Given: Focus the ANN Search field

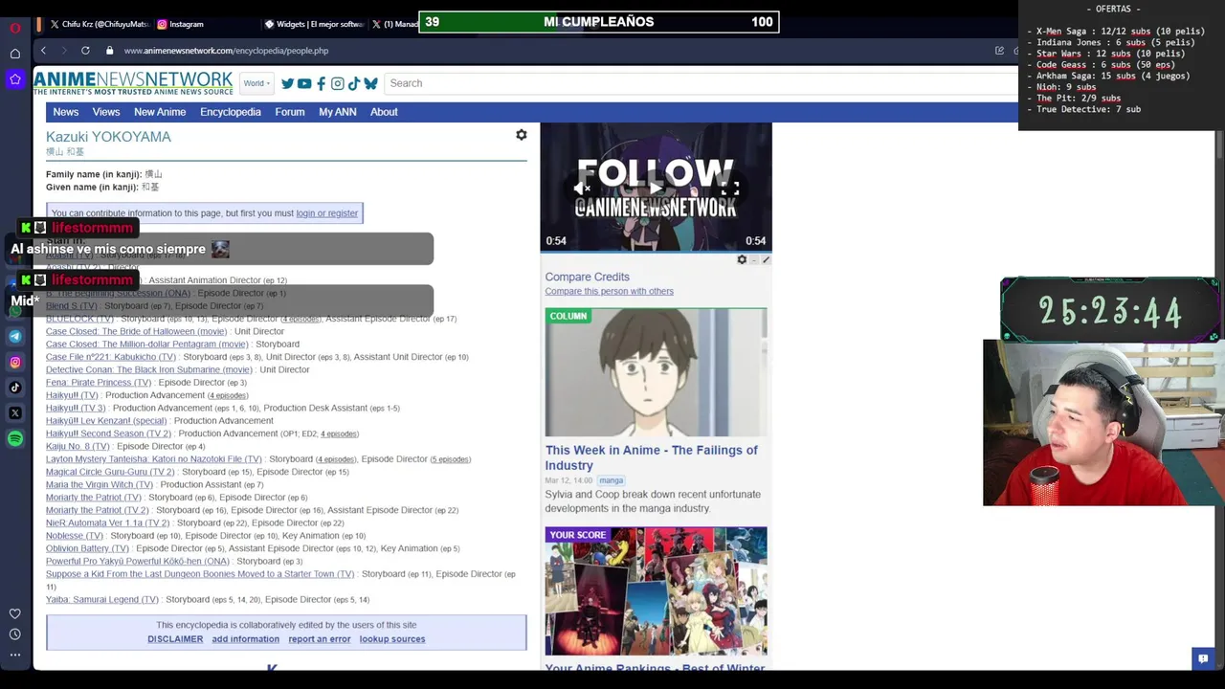Looking at the screenshot, I should pyautogui.click(x=699, y=83).
